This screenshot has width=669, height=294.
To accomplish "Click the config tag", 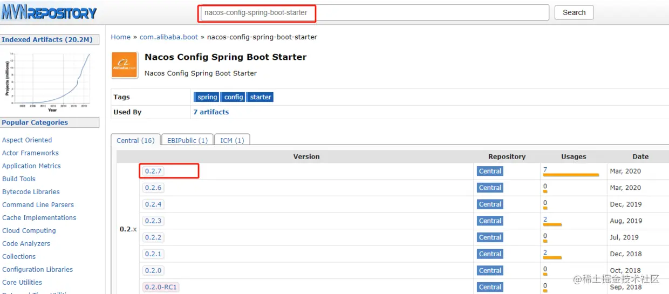I will click(x=234, y=97).
